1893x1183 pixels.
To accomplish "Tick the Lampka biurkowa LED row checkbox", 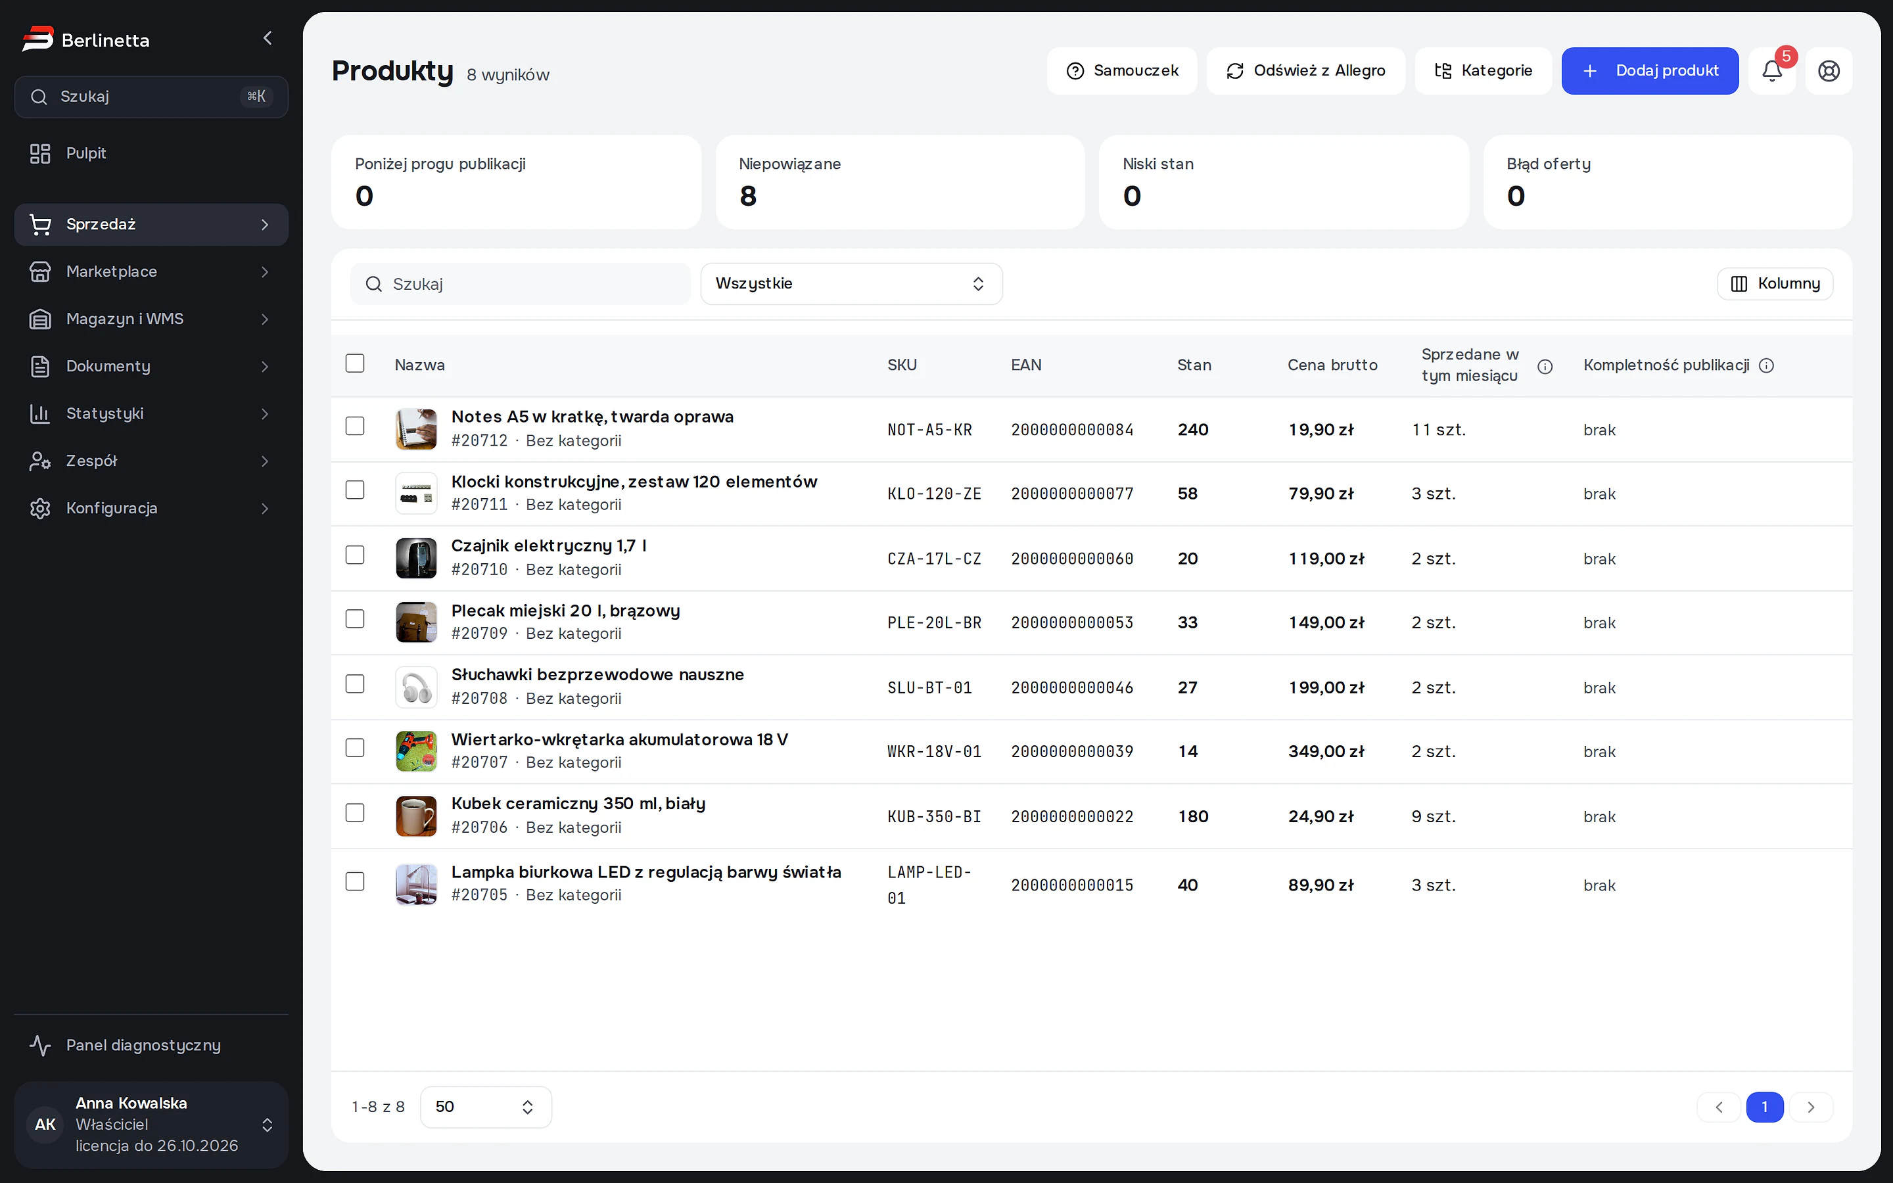I will (x=355, y=881).
